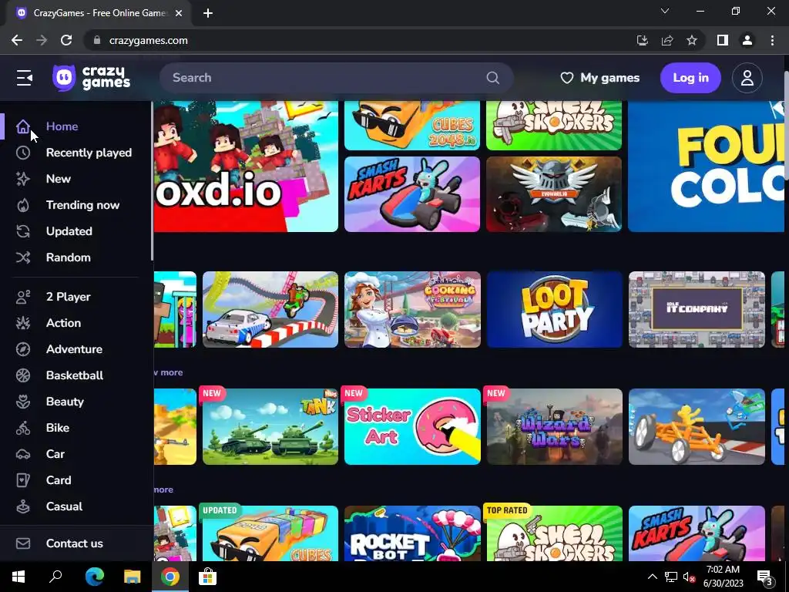Click the Trending now flame icon
The image size is (789, 592).
(x=23, y=205)
